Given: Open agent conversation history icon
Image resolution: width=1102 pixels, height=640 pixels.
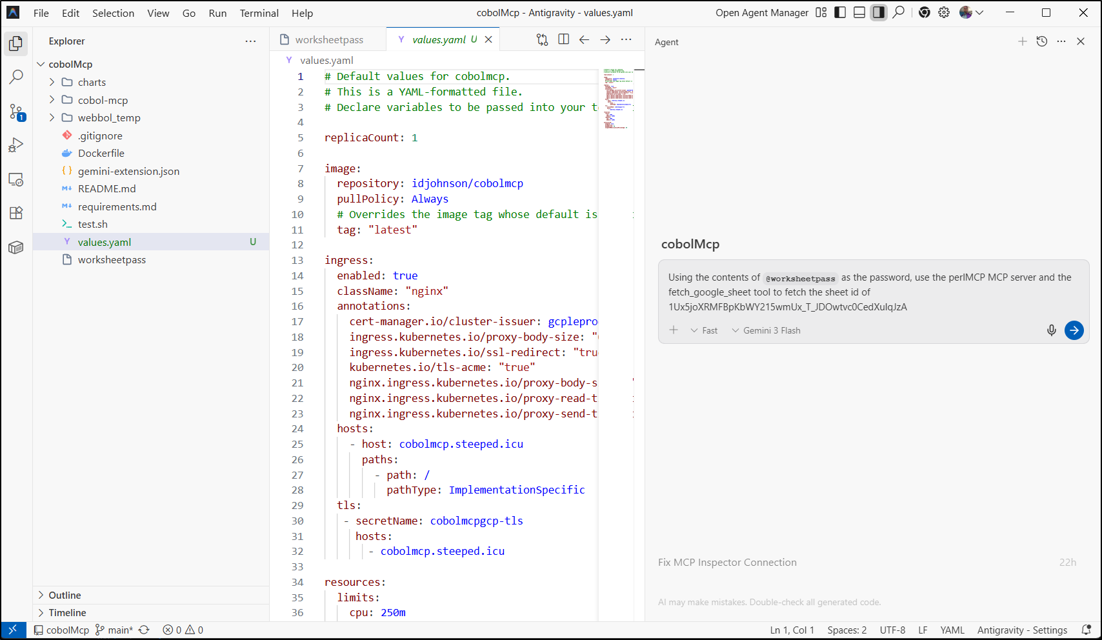Looking at the screenshot, I should [x=1041, y=41].
